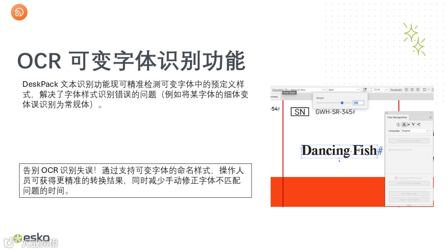
Task: Click the font size stepper arrows
Action: (x=371, y=90)
